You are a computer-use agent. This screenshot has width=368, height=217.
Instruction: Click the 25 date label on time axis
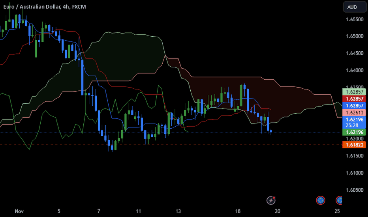coord(337,211)
